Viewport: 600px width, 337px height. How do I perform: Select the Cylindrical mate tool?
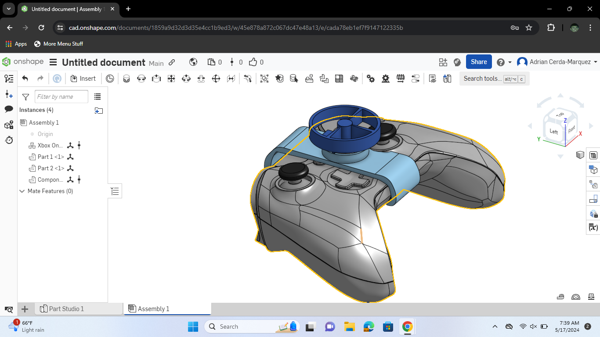(x=186, y=79)
